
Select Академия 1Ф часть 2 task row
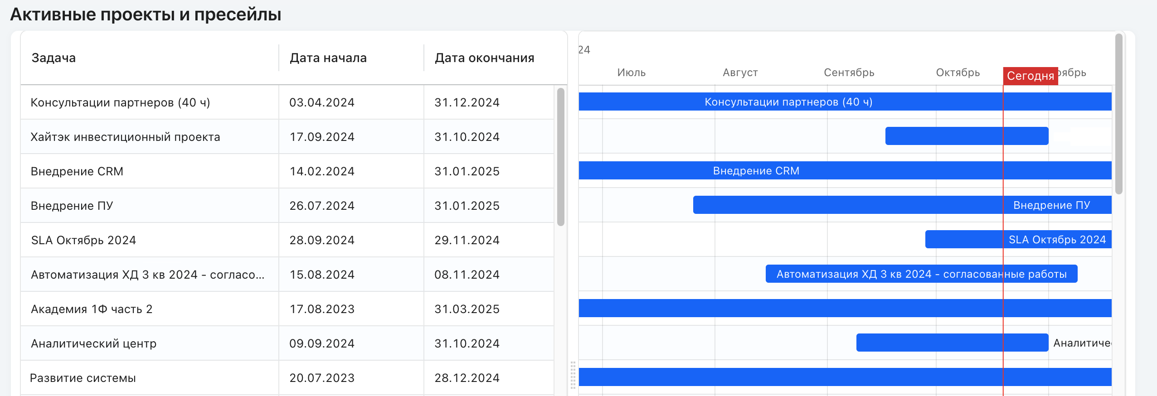pos(287,309)
